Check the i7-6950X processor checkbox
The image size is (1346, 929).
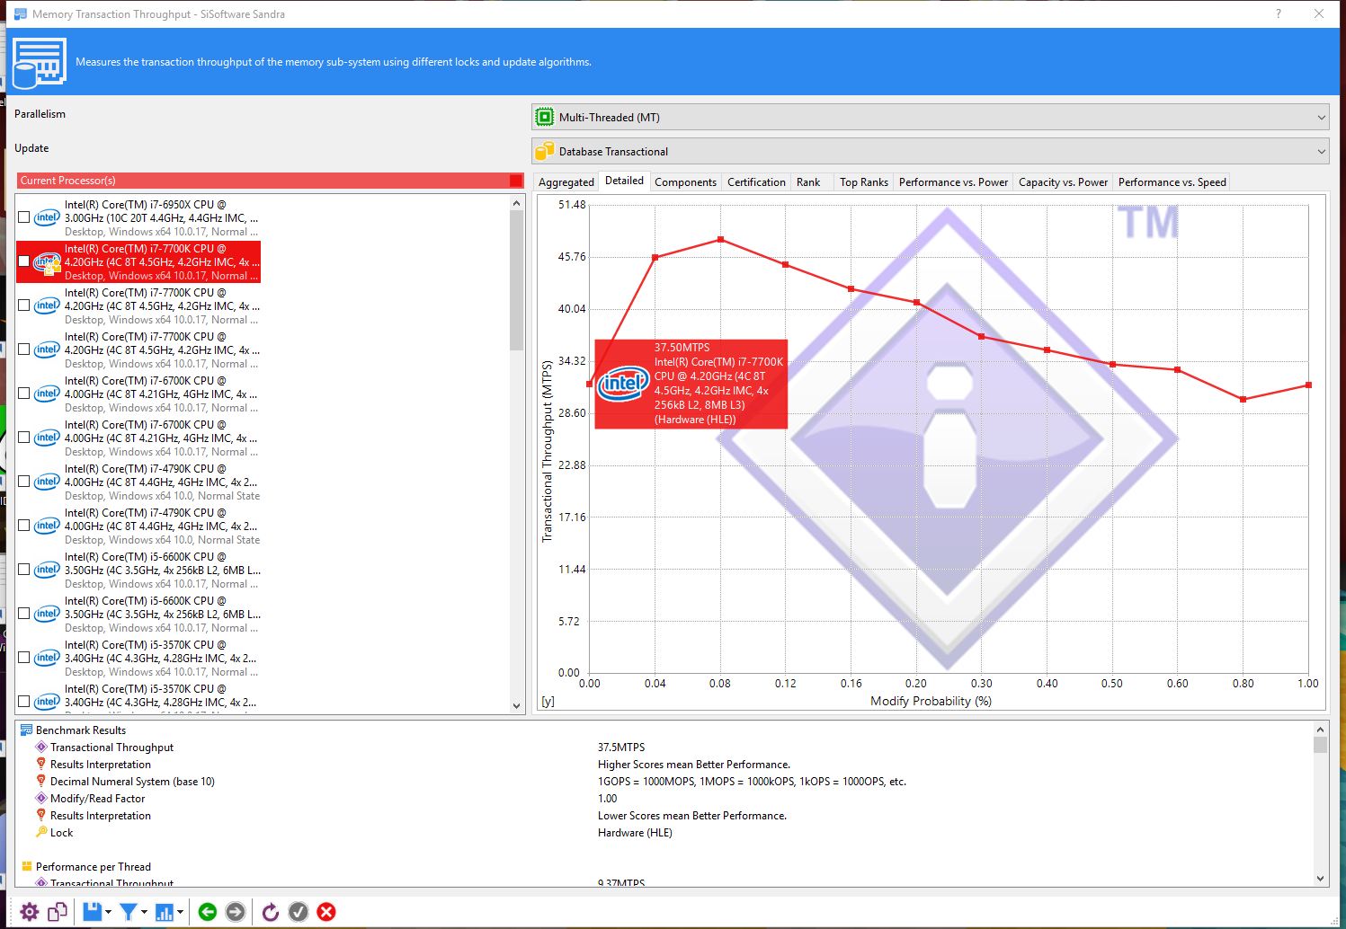click(x=24, y=217)
